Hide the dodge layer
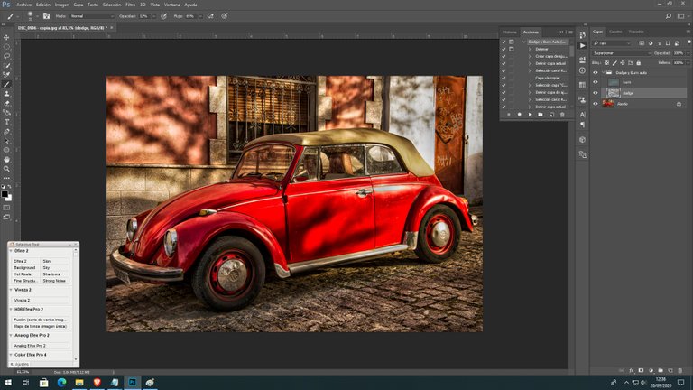This screenshot has height=390, width=693. [596, 93]
